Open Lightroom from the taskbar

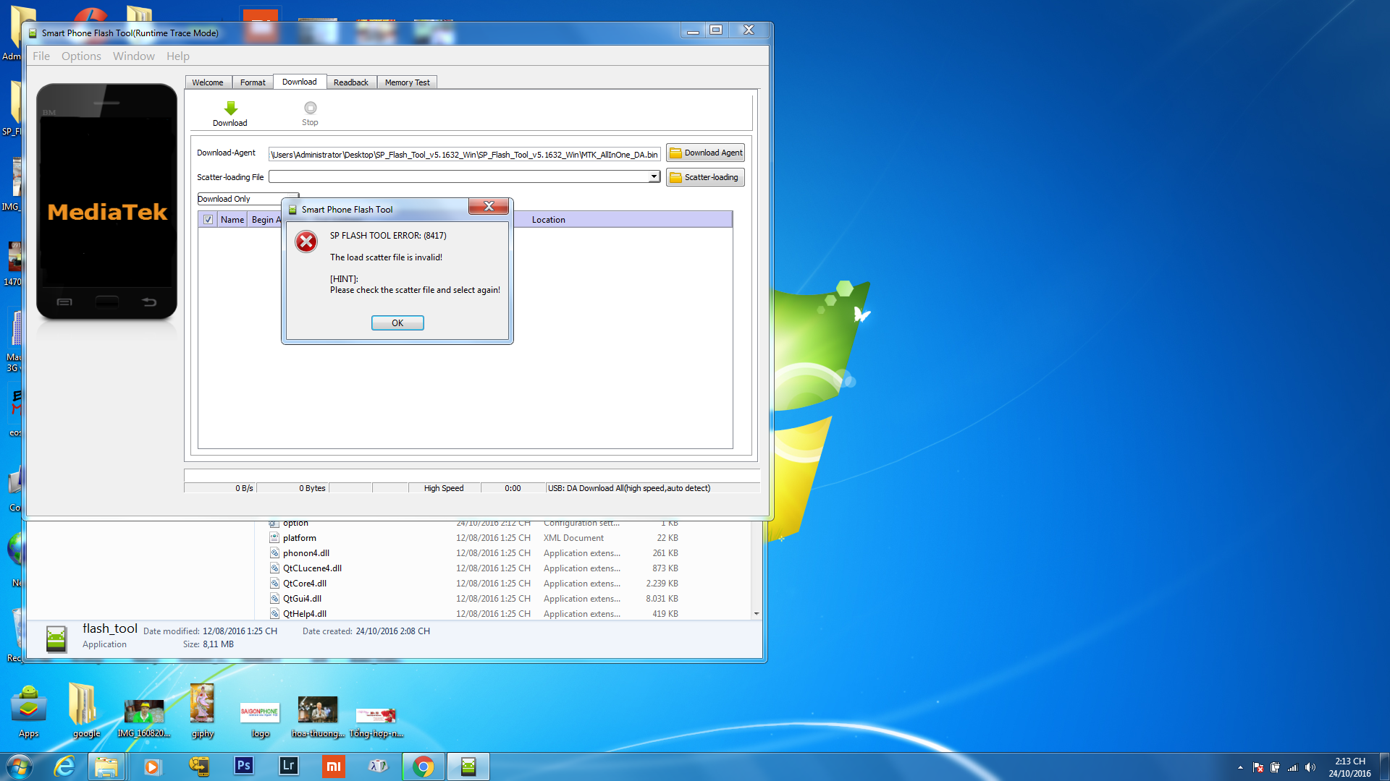[288, 766]
